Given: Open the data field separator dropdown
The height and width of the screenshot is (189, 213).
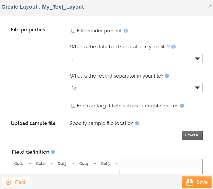Looking at the screenshot, I should click(x=197, y=59).
